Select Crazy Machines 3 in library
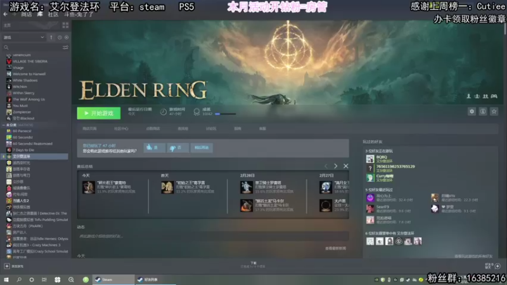The width and height of the screenshot is (507, 285). pos(37,245)
